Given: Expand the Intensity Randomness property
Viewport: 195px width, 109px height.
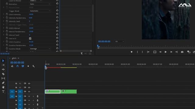Looking at the screenshot, I should (4, 18).
